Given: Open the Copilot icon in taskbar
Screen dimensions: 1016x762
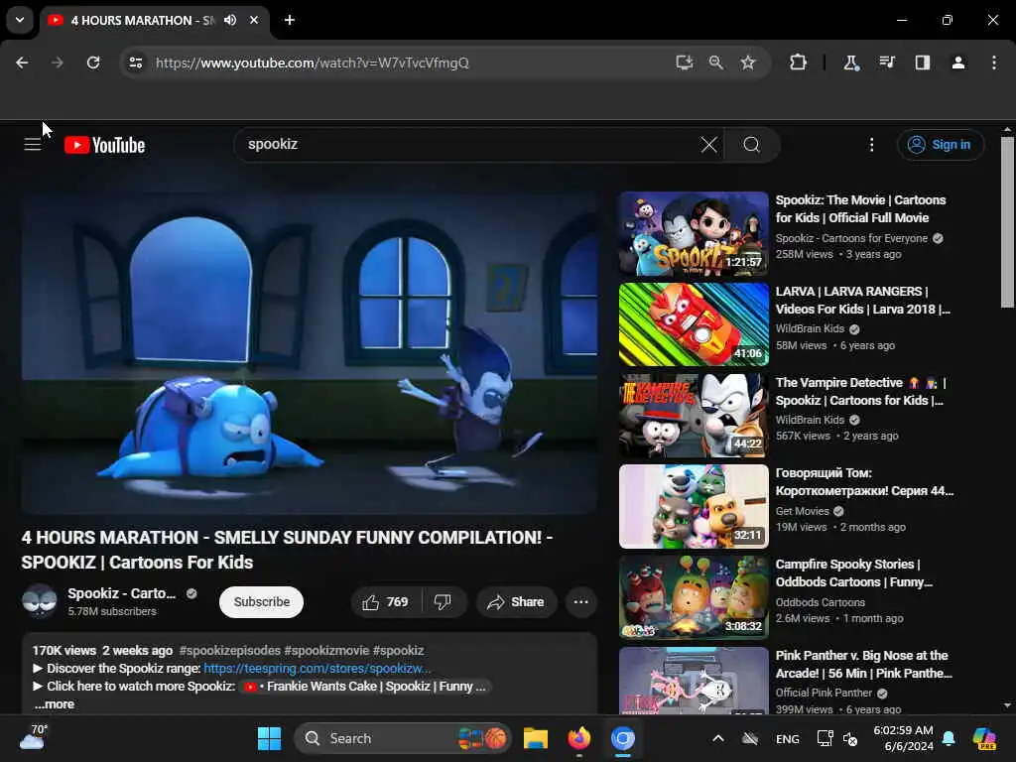Looking at the screenshot, I should (x=984, y=738).
